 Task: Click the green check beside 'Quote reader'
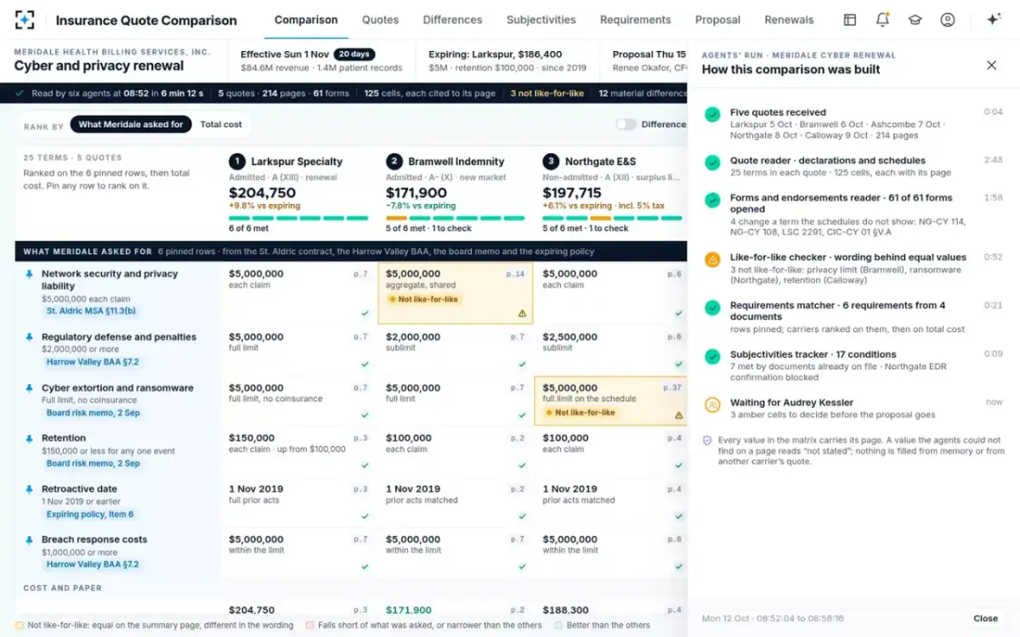point(712,162)
